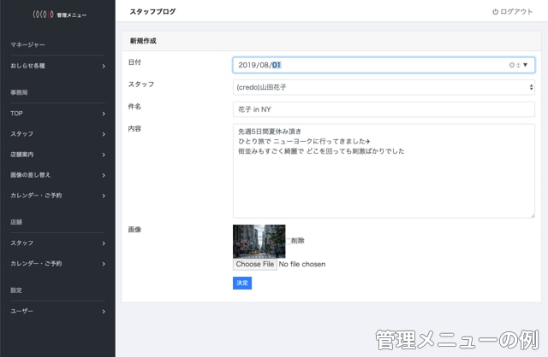Screen dimensions: 548x357
Task: Open the 画像の差し替え sidebar menu
Action: pyautogui.click(x=57, y=175)
